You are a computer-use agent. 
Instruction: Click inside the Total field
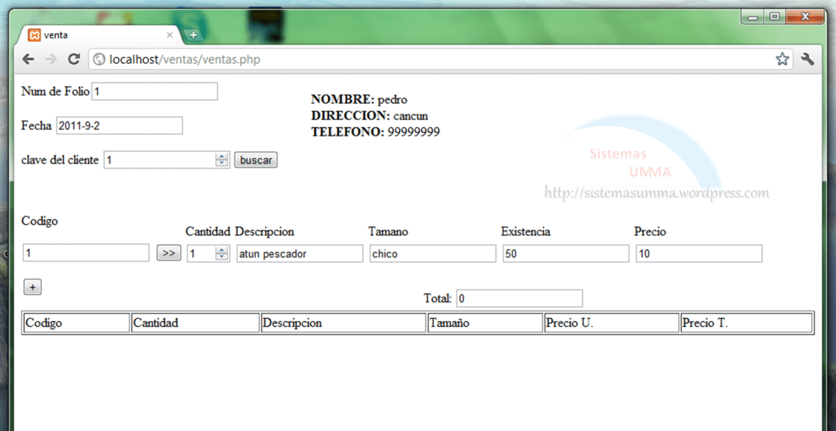(520, 298)
